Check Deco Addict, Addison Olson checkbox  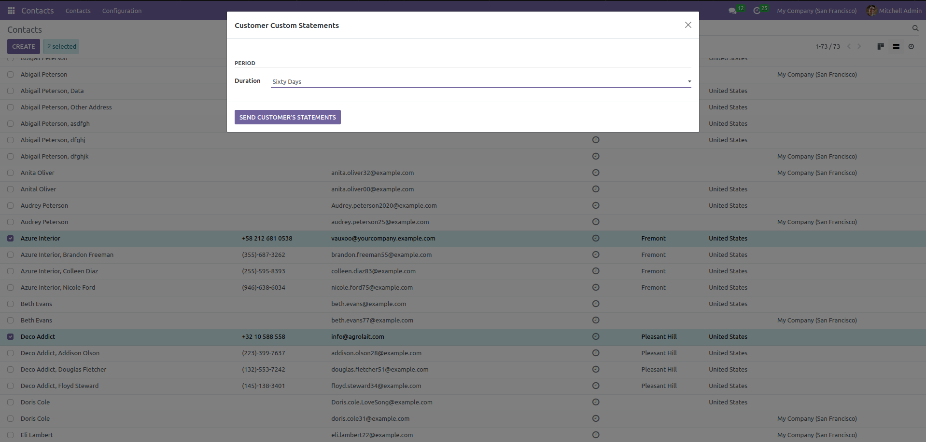pyautogui.click(x=10, y=353)
